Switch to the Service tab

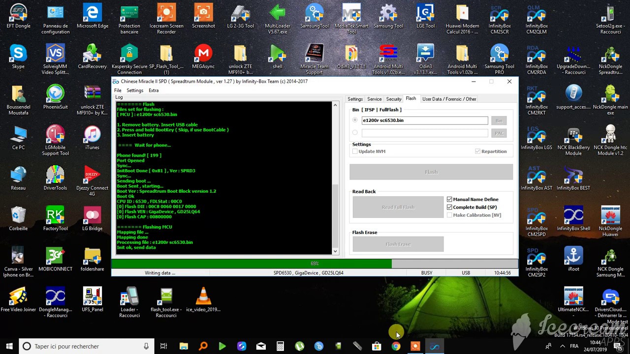tap(374, 99)
